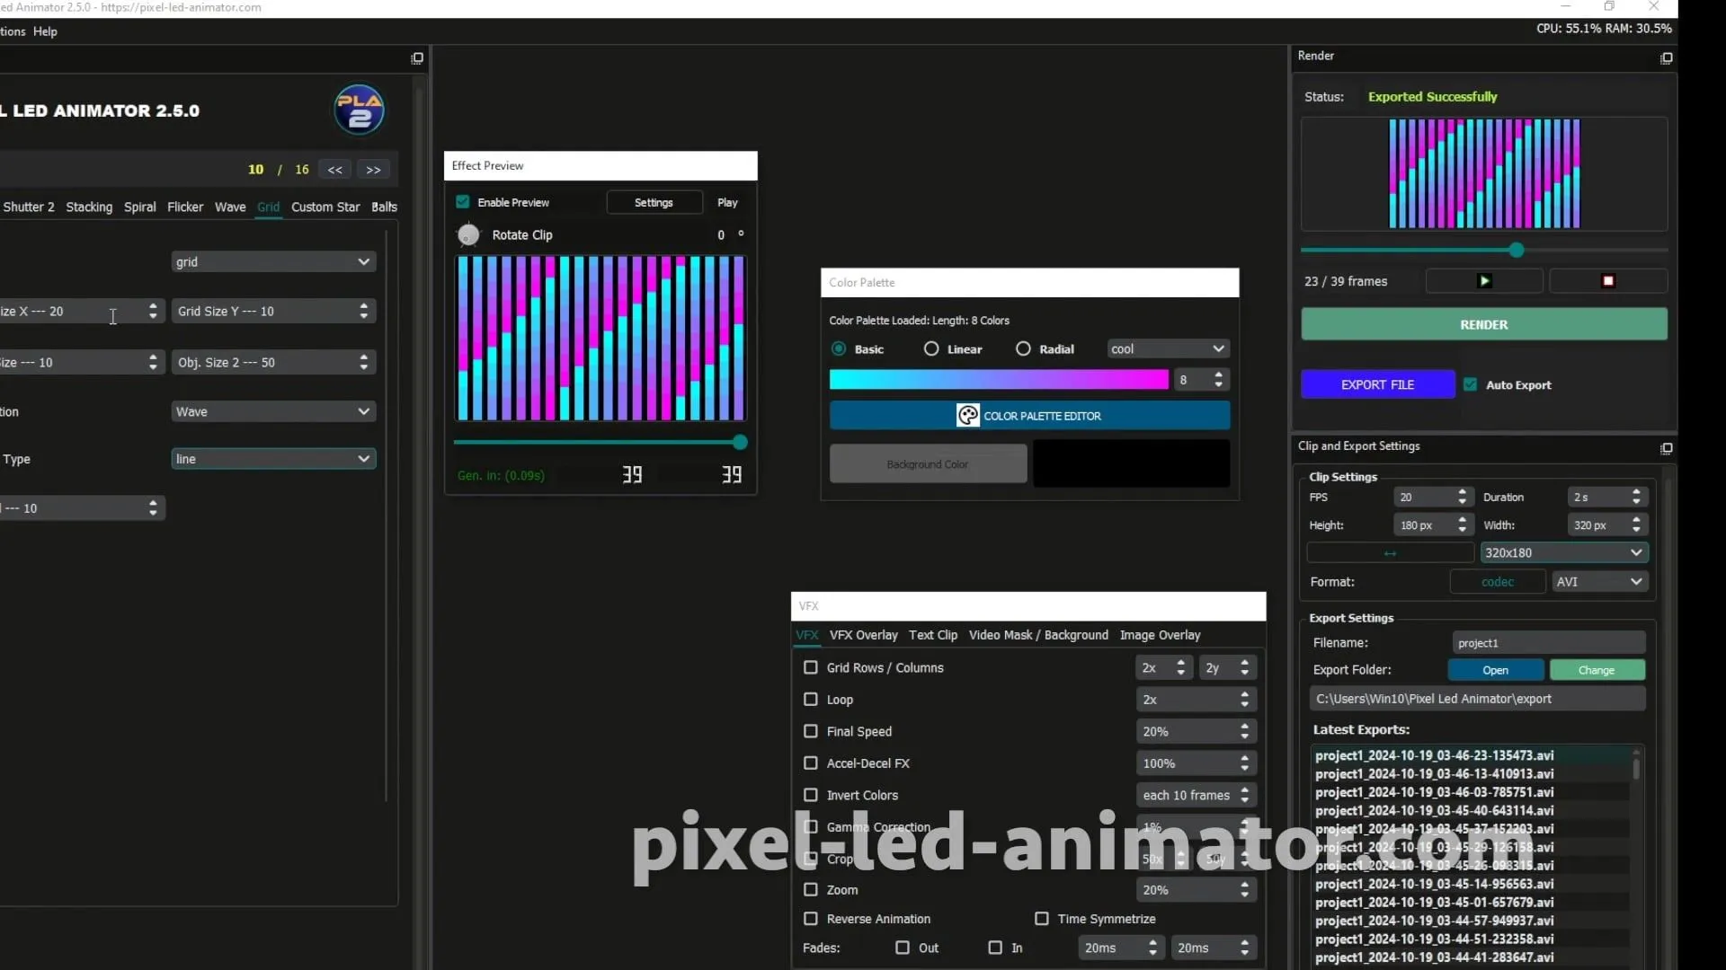Enable the Loop checkbox
The image size is (1726, 970).
811,699
